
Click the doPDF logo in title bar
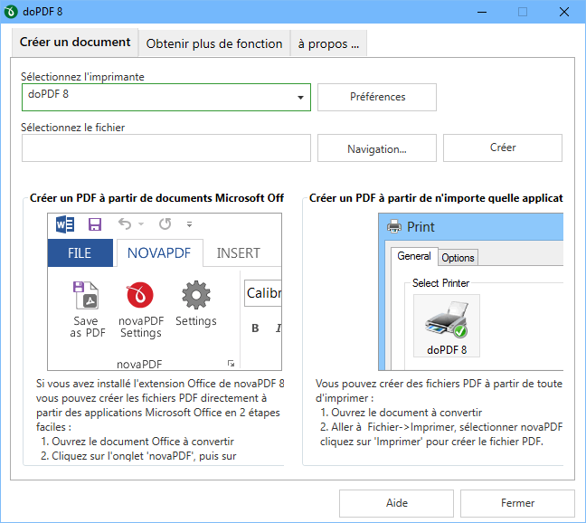tap(11, 12)
